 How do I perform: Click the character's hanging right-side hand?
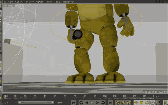pos(125,26)
